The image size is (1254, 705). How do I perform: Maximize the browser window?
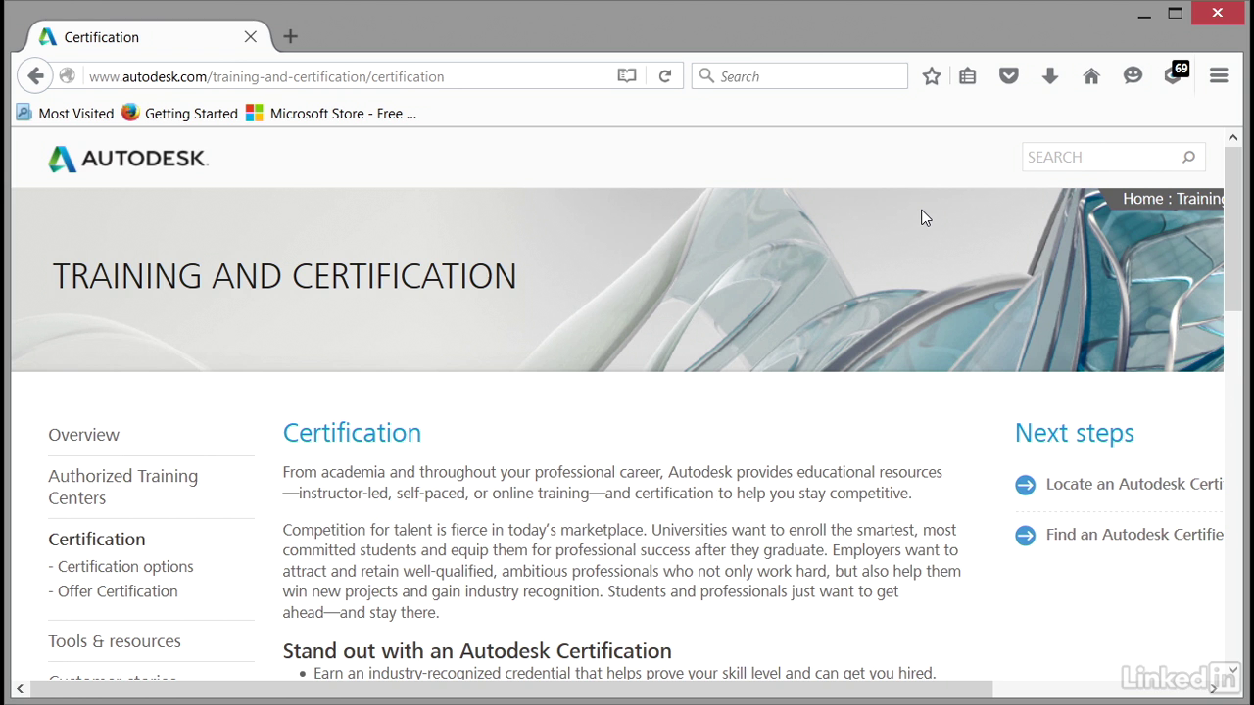point(1176,14)
